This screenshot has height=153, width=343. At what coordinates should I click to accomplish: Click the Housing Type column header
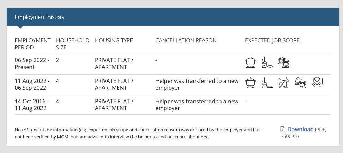pyautogui.click(x=114, y=41)
